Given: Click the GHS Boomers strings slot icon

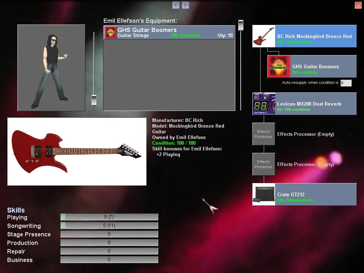Looking at the screenshot, I should [x=279, y=66].
